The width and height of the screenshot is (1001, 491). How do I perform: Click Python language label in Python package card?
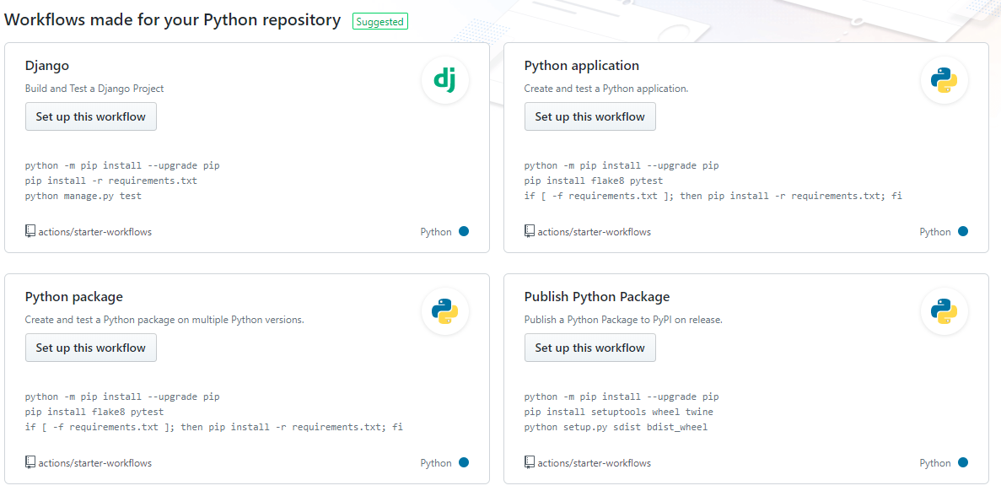pyautogui.click(x=436, y=463)
